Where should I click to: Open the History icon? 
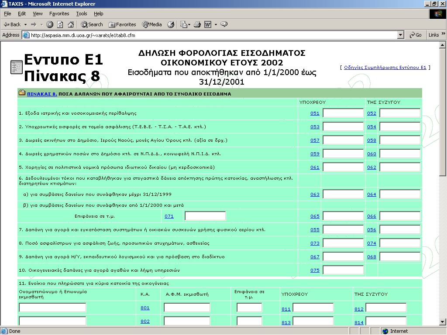[171, 24]
